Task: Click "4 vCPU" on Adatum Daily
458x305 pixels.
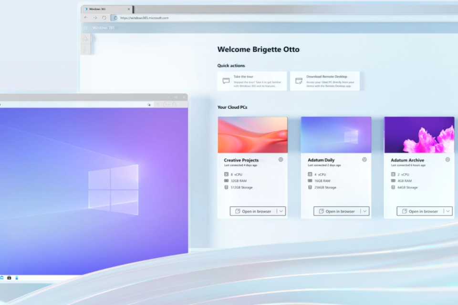Action: pos(320,174)
